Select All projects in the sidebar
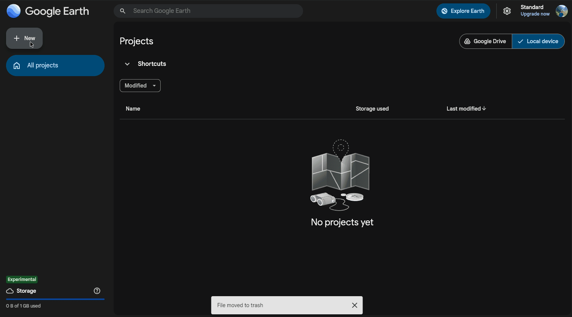 (55, 66)
